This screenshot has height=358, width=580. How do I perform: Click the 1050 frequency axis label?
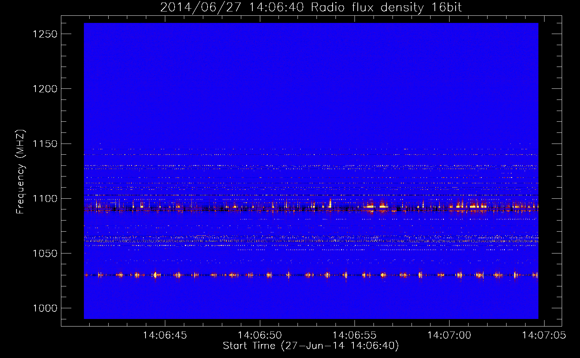click(x=45, y=253)
